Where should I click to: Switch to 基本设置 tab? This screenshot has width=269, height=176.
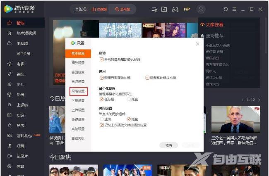[78, 53]
